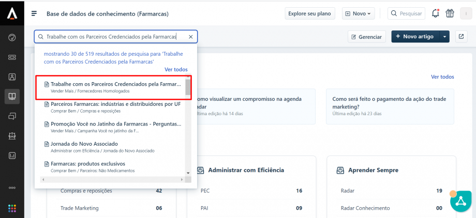Open knowledge base in new window icon

click(x=460, y=37)
